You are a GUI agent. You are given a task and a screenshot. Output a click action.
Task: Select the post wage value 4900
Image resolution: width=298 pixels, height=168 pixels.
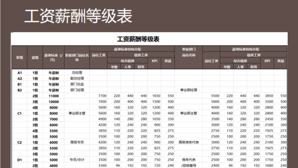pos(102,119)
